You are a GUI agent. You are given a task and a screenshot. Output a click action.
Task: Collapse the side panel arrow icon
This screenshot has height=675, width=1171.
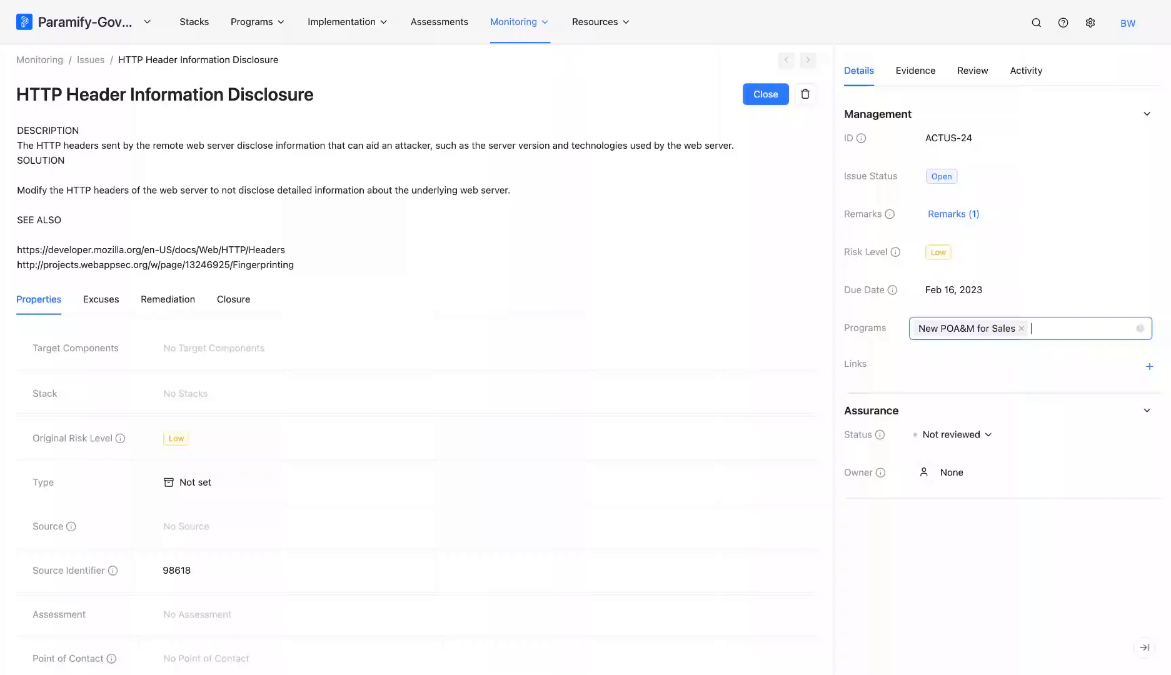coord(1144,647)
